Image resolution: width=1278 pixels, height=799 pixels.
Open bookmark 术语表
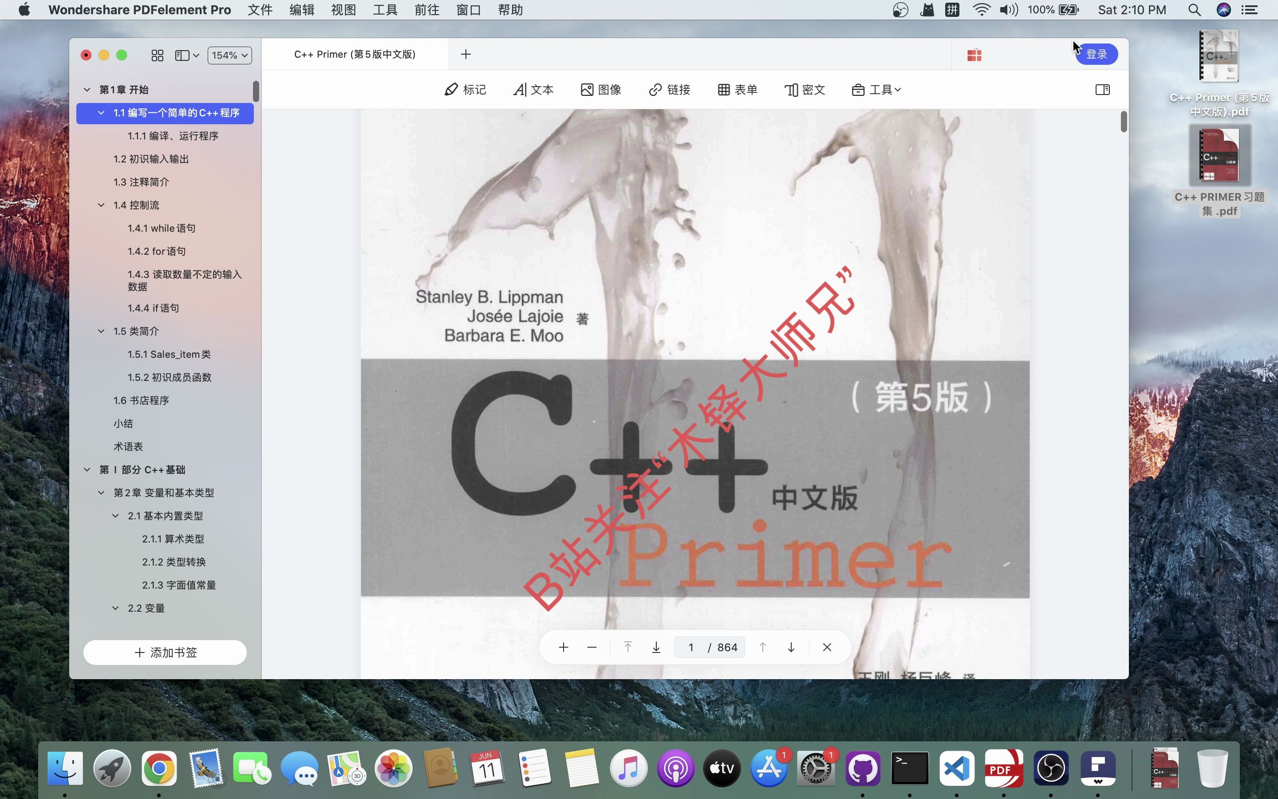tap(128, 447)
